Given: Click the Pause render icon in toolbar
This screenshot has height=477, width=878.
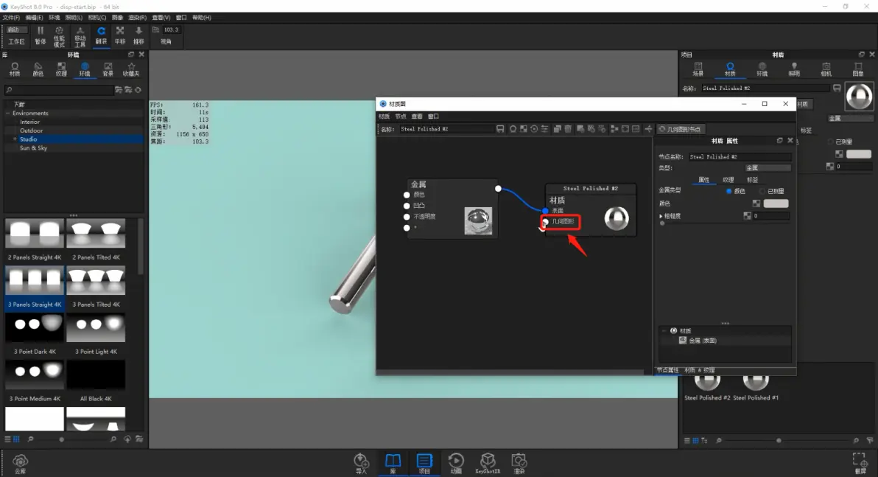Looking at the screenshot, I should click(x=40, y=35).
